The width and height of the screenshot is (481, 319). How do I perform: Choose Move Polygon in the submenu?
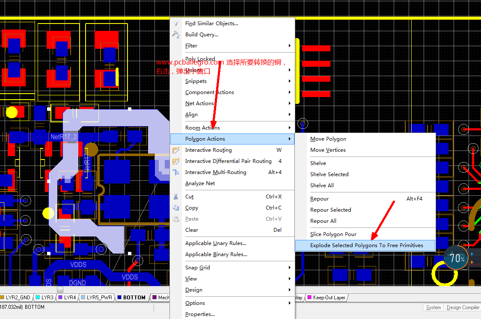pyautogui.click(x=365, y=139)
